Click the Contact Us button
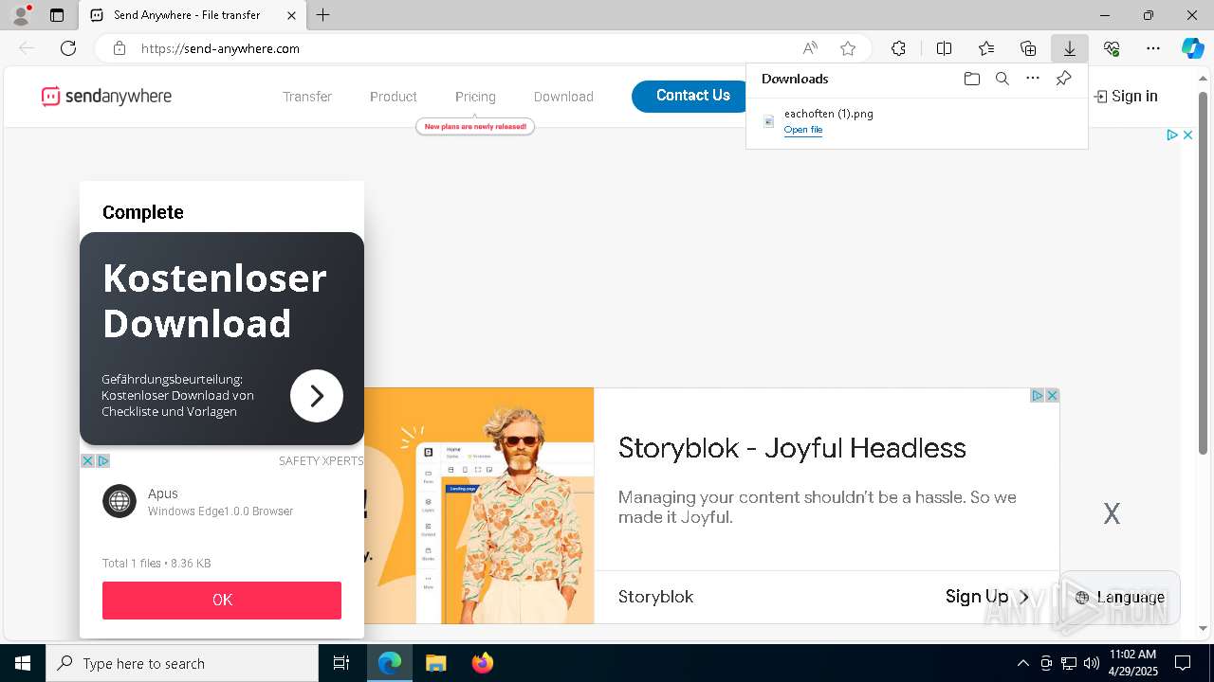Image resolution: width=1214 pixels, height=682 pixels. pyautogui.click(x=692, y=96)
